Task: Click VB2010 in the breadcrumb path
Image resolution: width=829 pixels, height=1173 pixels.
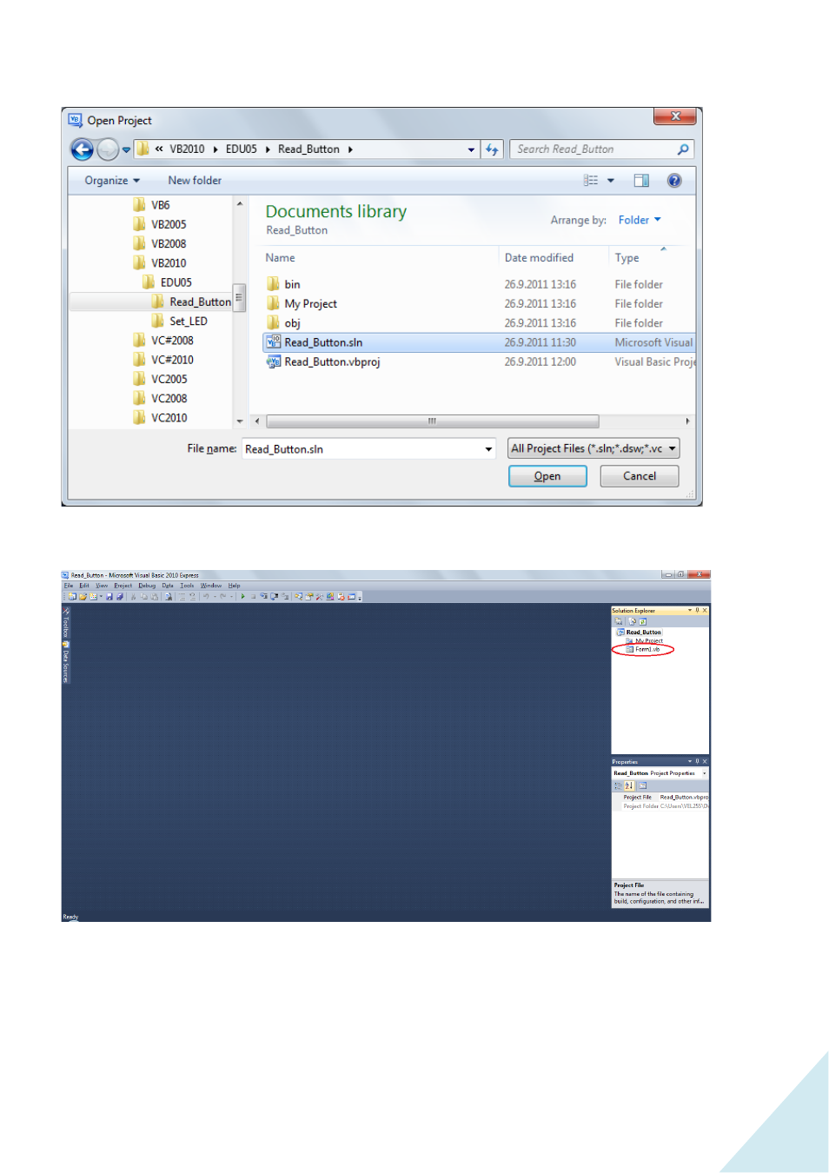Action: pyautogui.click(x=187, y=149)
